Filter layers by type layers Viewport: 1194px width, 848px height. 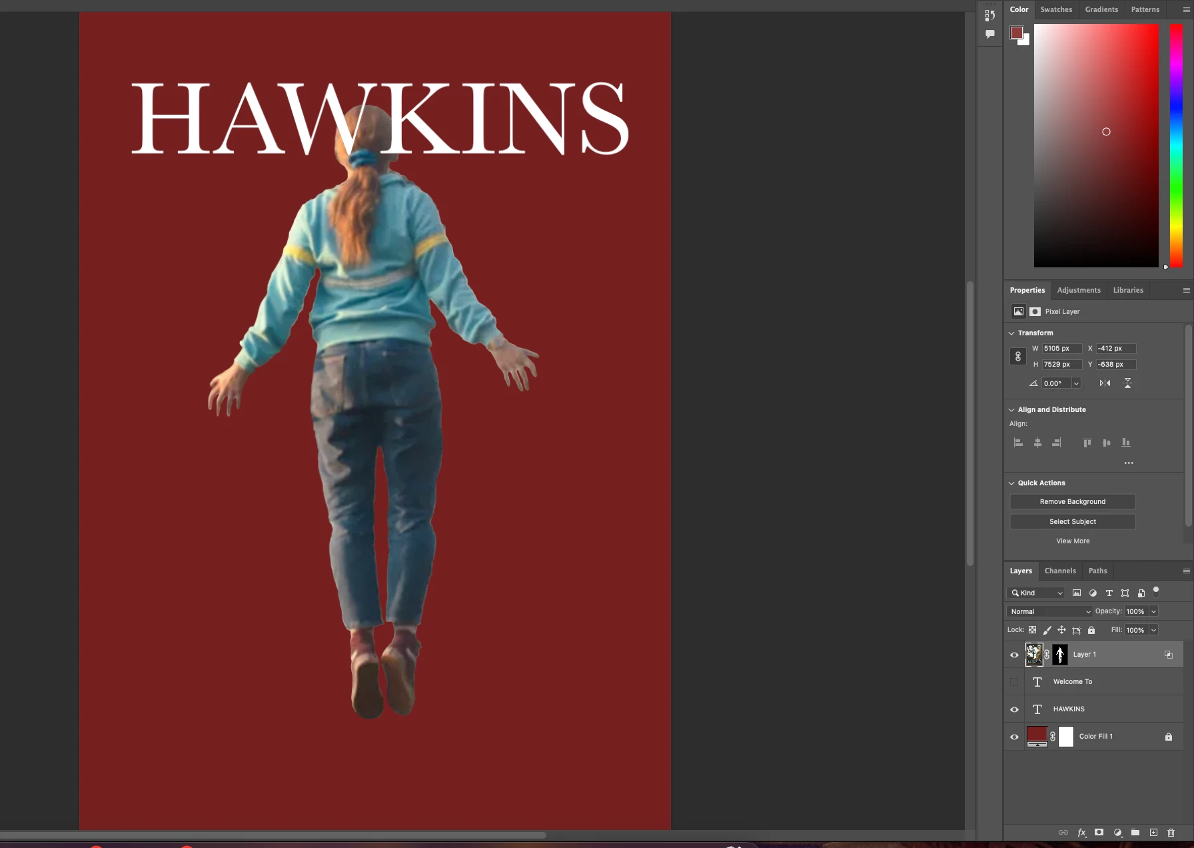point(1109,593)
